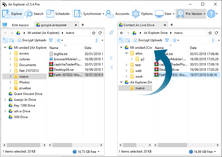
Task: Expand the colores folder
Action: (x=10, y=59)
